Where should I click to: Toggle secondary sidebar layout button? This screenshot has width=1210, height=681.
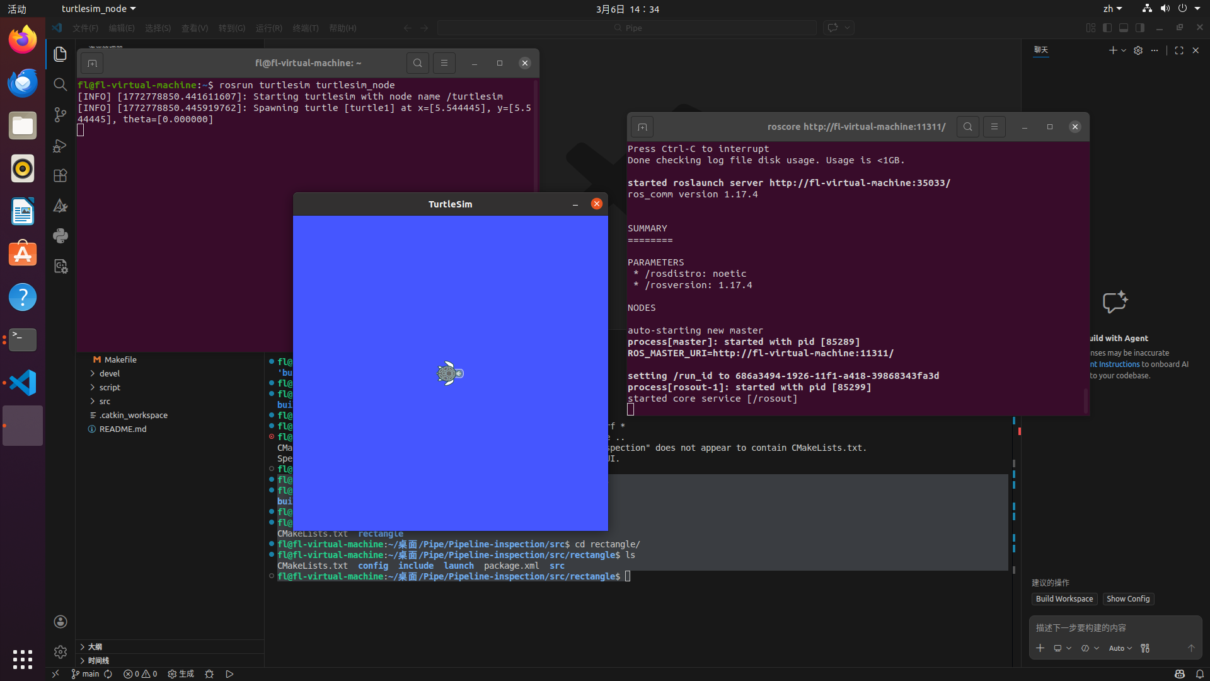(x=1140, y=28)
